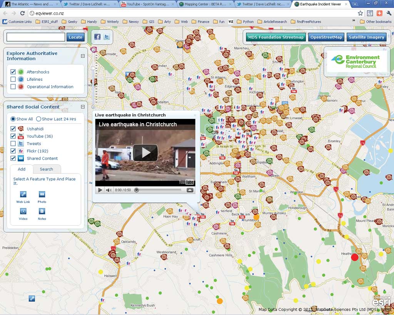Uncheck the YouTube (36) checkbox

tap(13, 136)
